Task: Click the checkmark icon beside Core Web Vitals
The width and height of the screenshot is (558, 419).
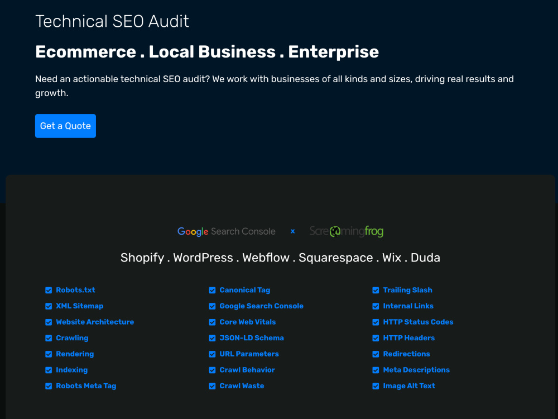Action: click(213, 322)
